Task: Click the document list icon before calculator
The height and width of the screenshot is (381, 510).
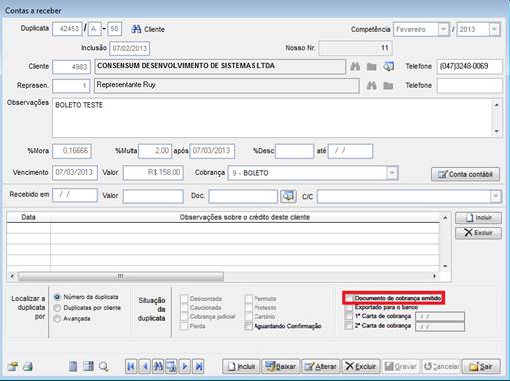Action: click(x=73, y=366)
